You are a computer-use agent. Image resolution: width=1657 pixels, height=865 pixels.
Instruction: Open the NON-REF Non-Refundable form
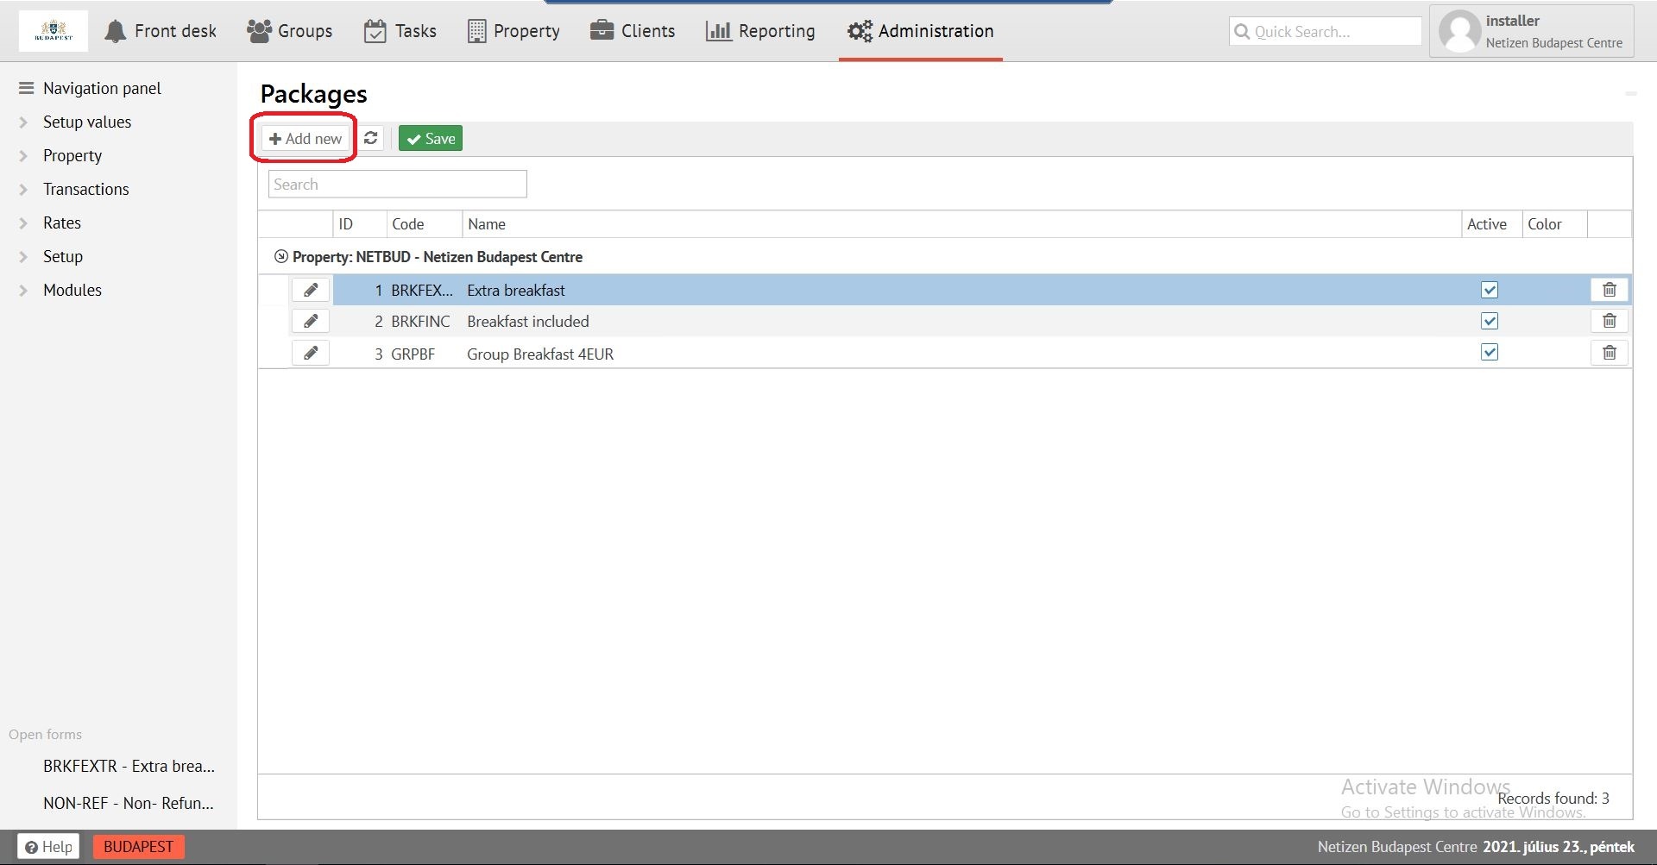tap(129, 803)
